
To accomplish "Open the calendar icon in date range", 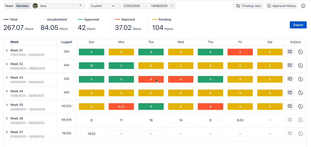I will coord(172,6).
